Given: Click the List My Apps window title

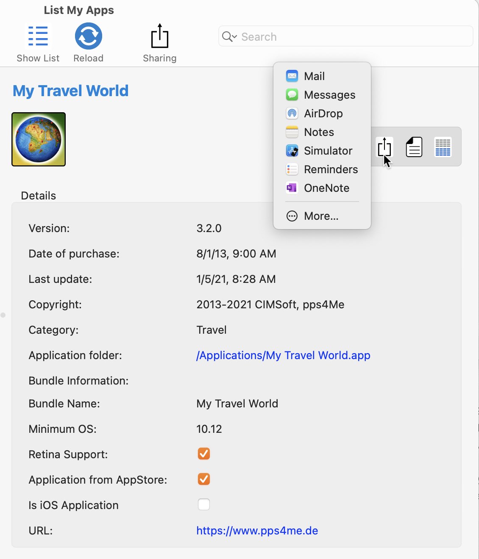Looking at the screenshot, I should click(79, 10).
